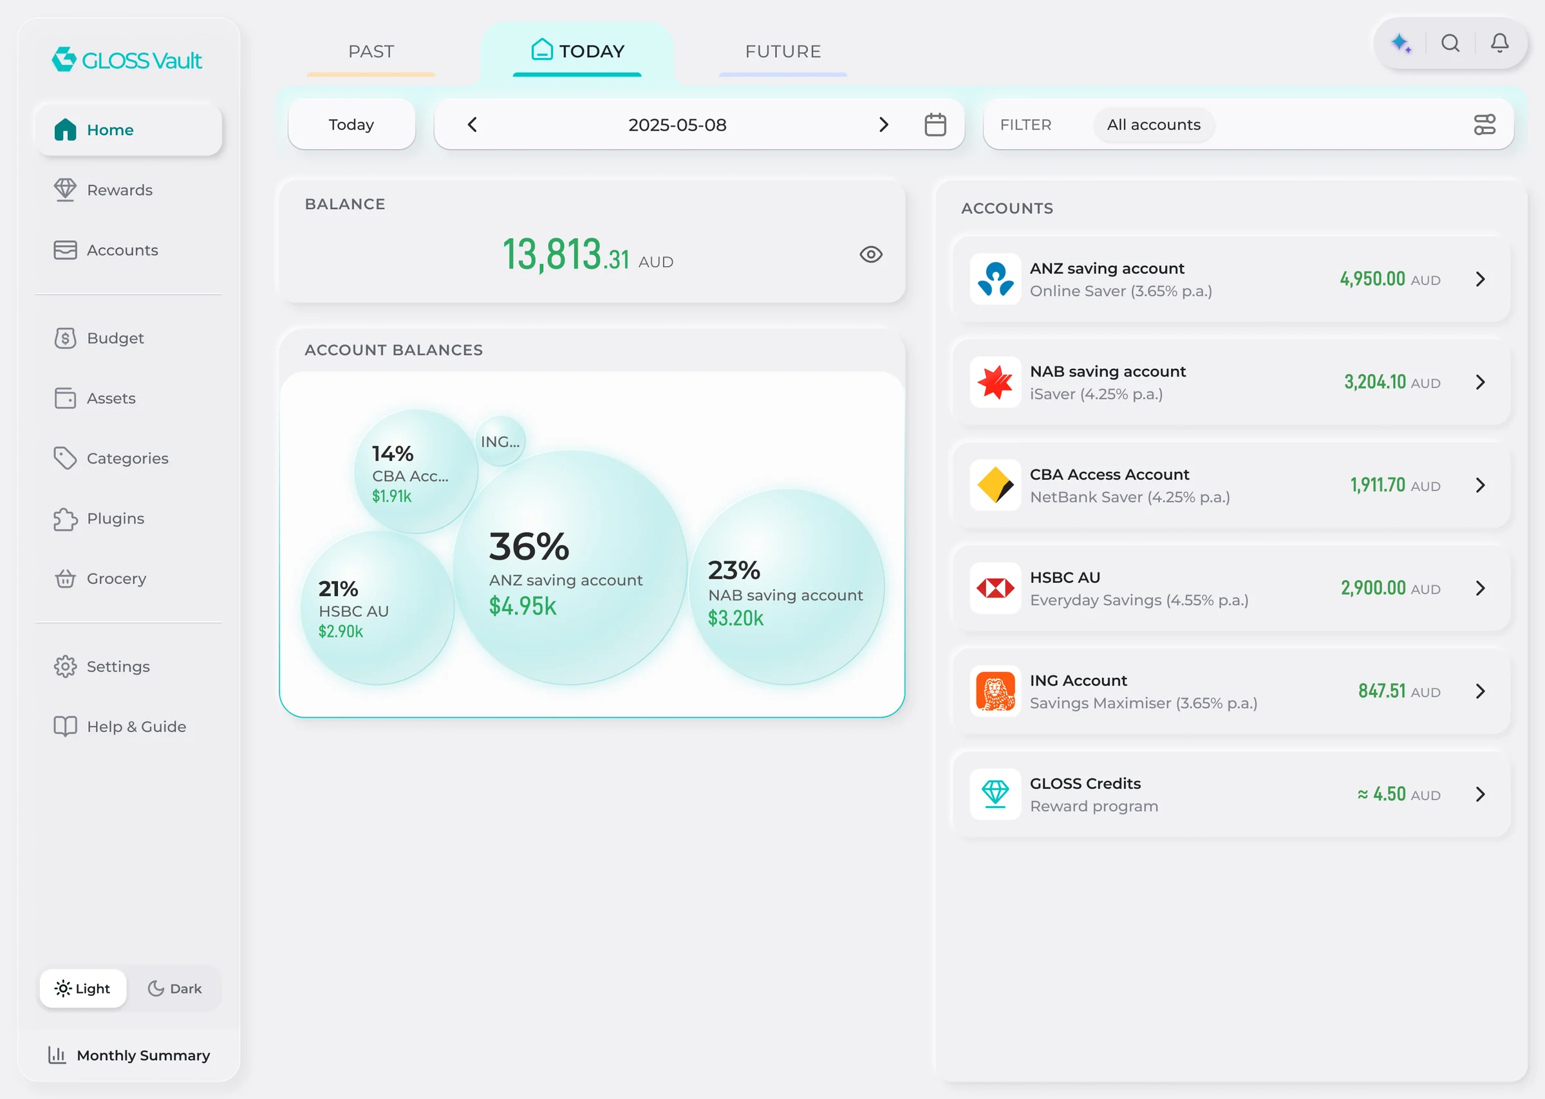Go to next date with right chevron

883,124
